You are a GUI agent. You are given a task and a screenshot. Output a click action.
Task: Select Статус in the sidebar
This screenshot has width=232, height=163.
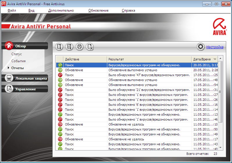[x=17, y=54]
